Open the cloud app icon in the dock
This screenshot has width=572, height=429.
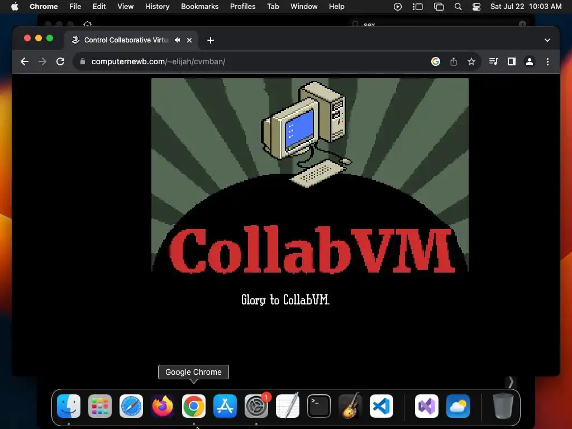click(x=458, y=406)
